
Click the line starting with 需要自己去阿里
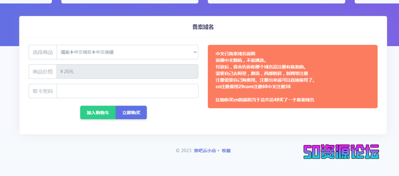coord(262,74)
